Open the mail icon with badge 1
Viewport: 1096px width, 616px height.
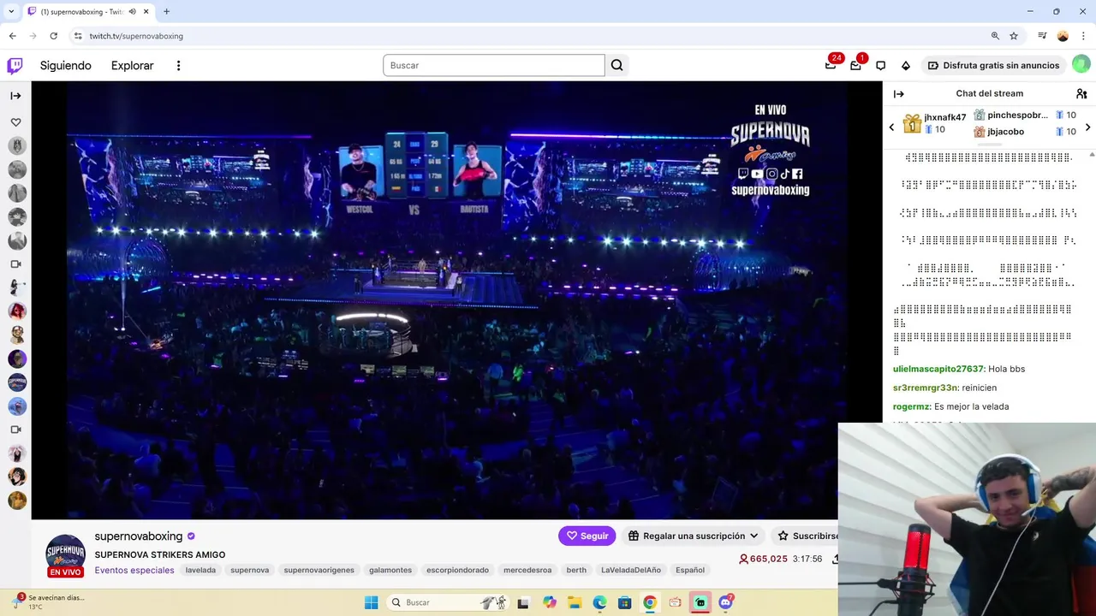(855, 65)
